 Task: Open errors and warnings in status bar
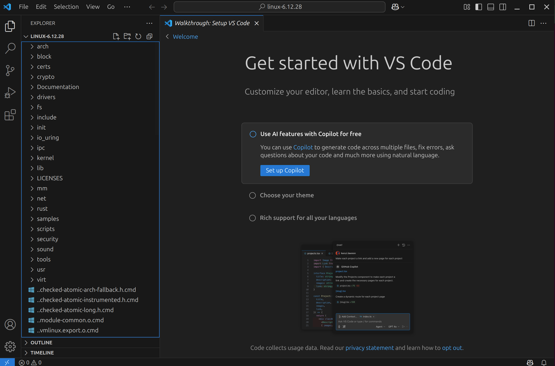point(30,363)
